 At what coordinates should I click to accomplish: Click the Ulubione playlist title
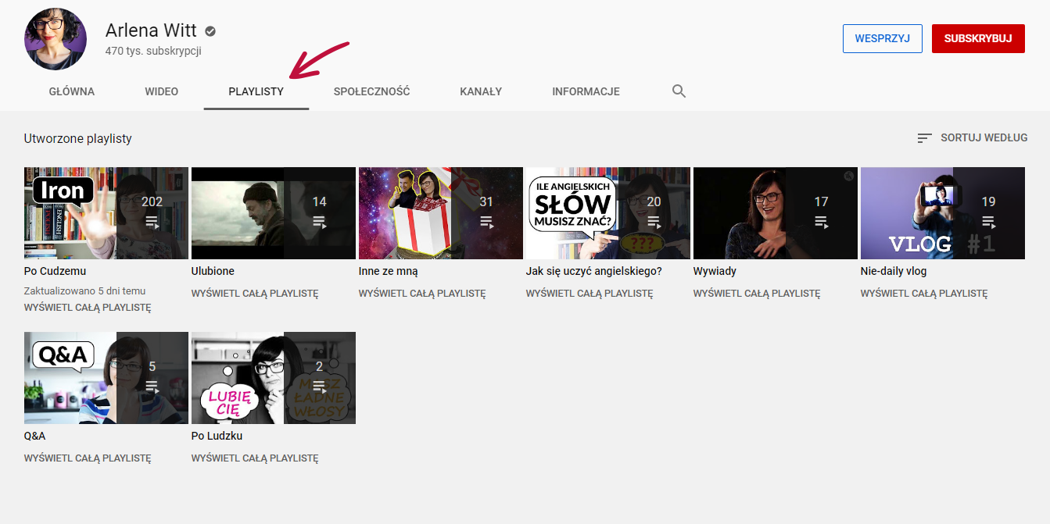click(213, 271)
